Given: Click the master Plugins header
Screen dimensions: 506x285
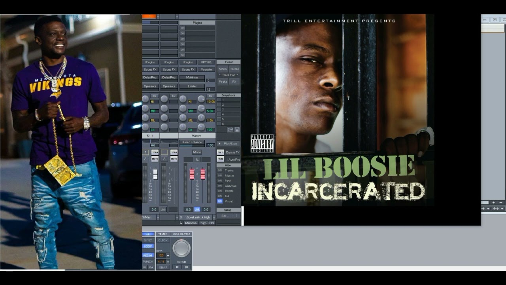Looking at the screenshot, I should tap(197, 23).
